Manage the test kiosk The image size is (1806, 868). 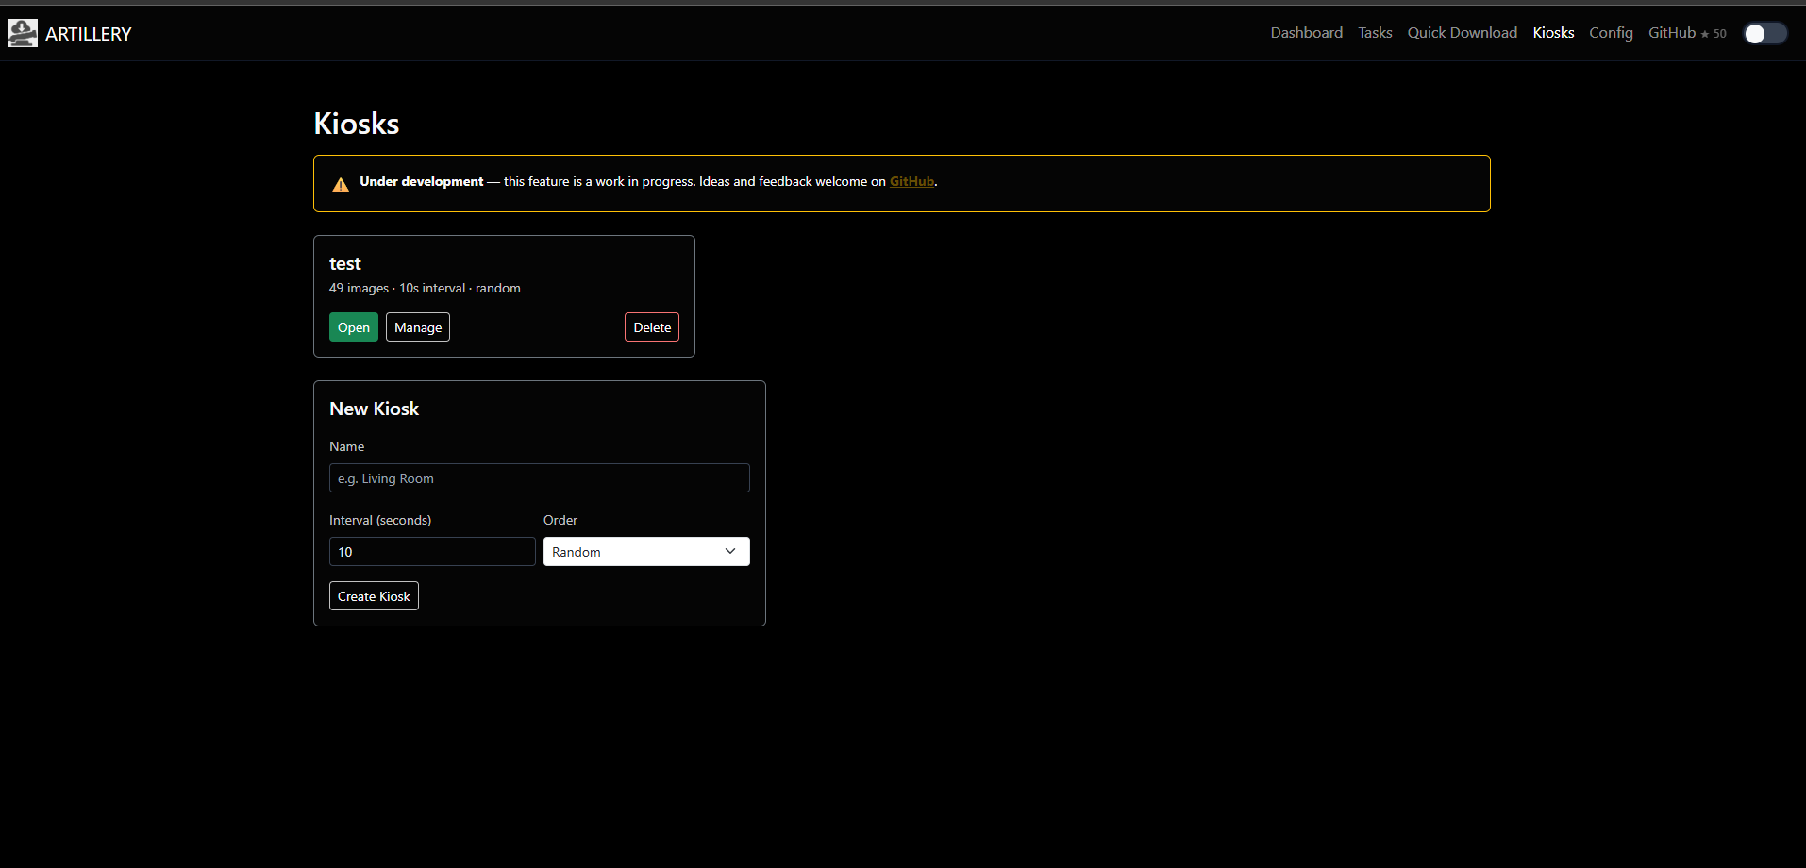tap(418, 327)
